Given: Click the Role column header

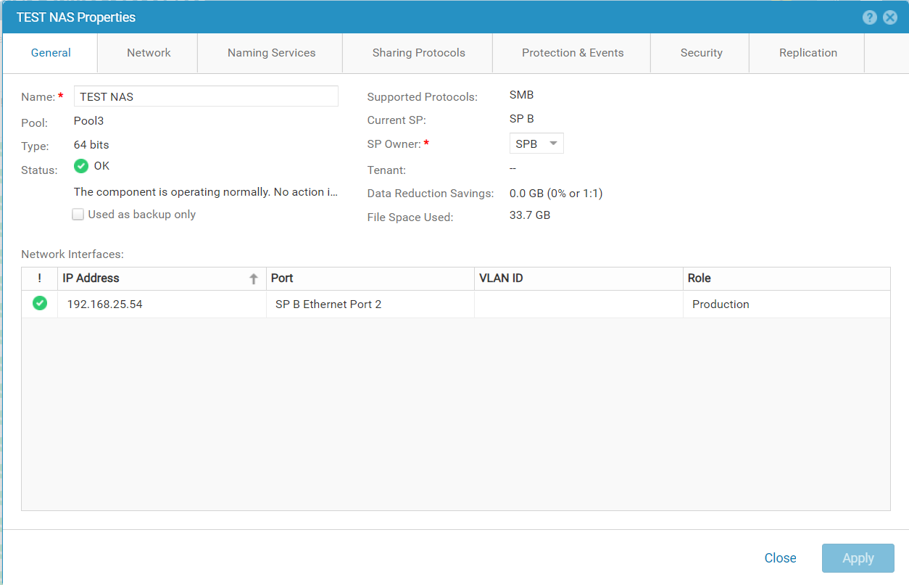Looking at the screenshot, I should [x=699, y=278].
